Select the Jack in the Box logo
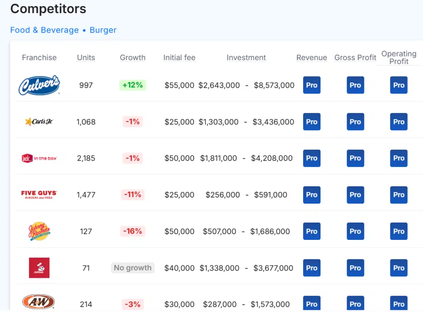The width and height of the screenshot is (423, 312). tap(39, 158)
